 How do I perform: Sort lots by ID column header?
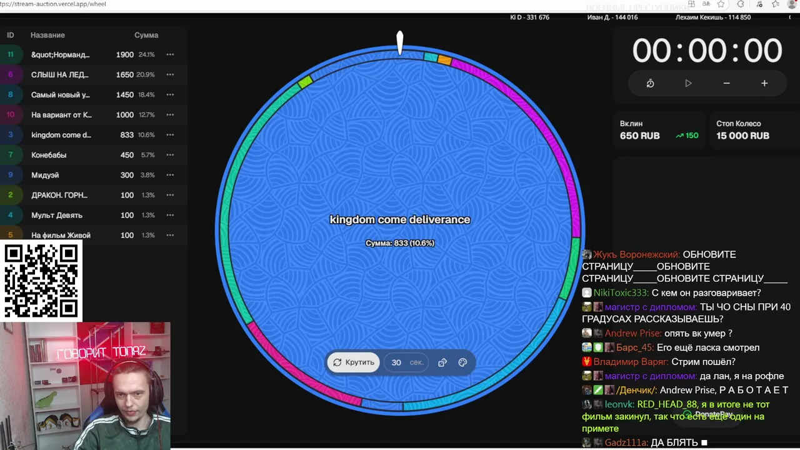(x=10, y=35)
